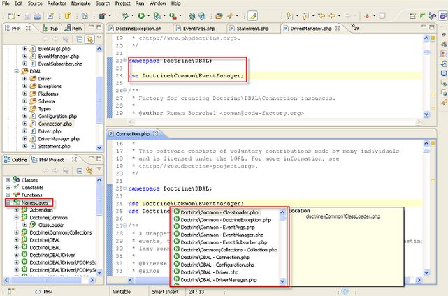Select the Platforms folder
The width and height of the screenshot is (448, 296).
pyautogui.click(x=48, y=94)
